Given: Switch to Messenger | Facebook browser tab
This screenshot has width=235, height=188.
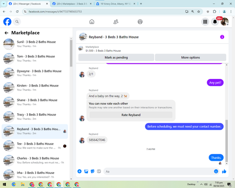Looking at the screenshot, I should [x=29, y=4].
